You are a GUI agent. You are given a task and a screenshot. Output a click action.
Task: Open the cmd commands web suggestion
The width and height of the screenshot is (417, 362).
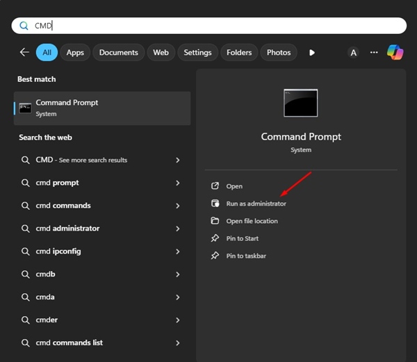click(x=102, y=206)
